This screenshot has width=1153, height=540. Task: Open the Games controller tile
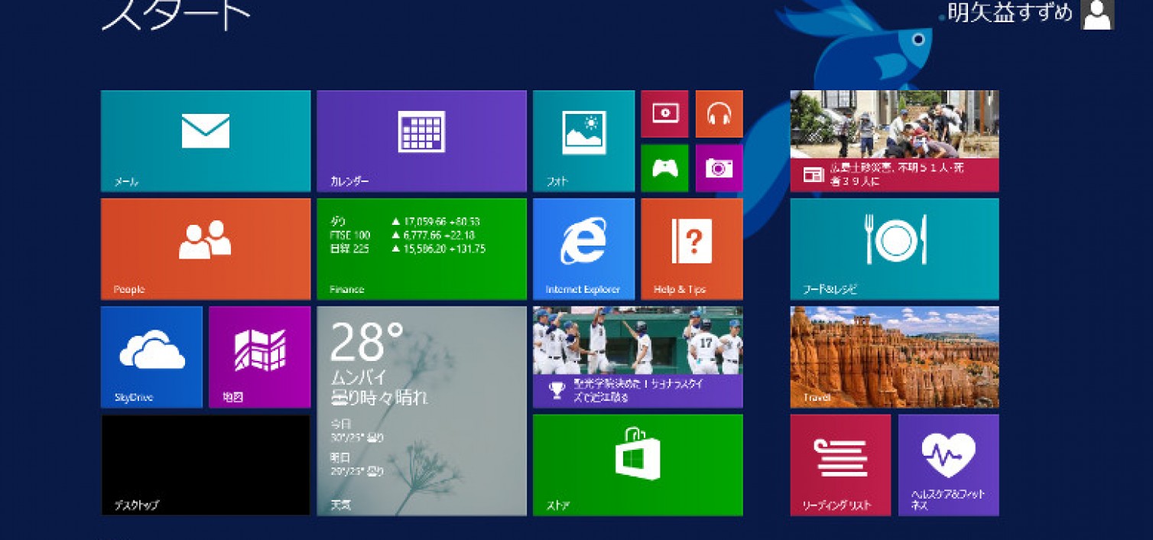click(664, 168)
